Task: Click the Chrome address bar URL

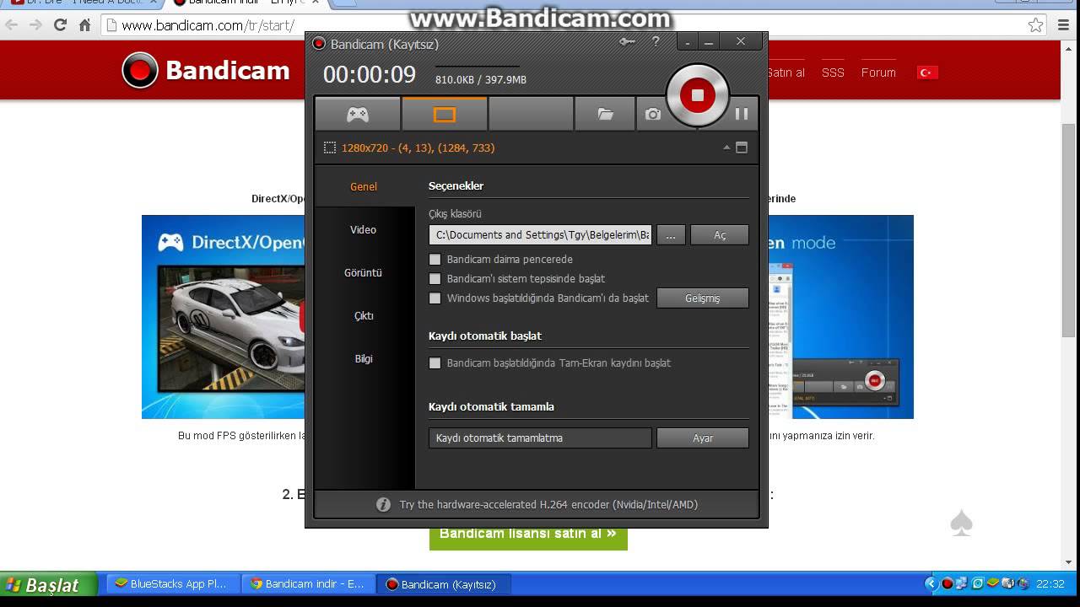Action: (208, 25)
